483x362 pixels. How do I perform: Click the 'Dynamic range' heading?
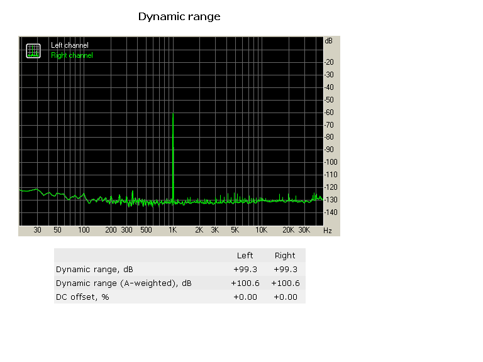[179, 16]
